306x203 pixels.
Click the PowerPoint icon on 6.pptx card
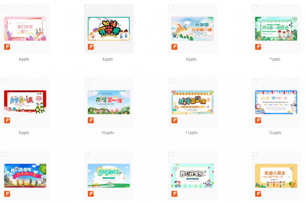click(175, 47)
